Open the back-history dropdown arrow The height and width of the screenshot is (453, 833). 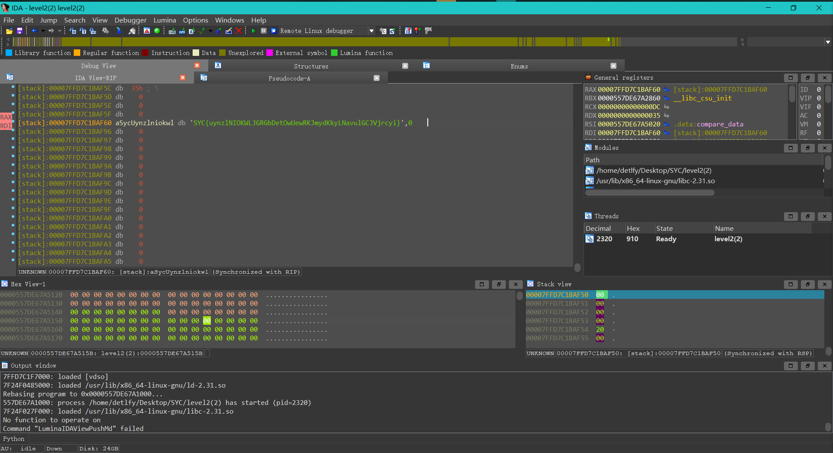tap(43, 31)
